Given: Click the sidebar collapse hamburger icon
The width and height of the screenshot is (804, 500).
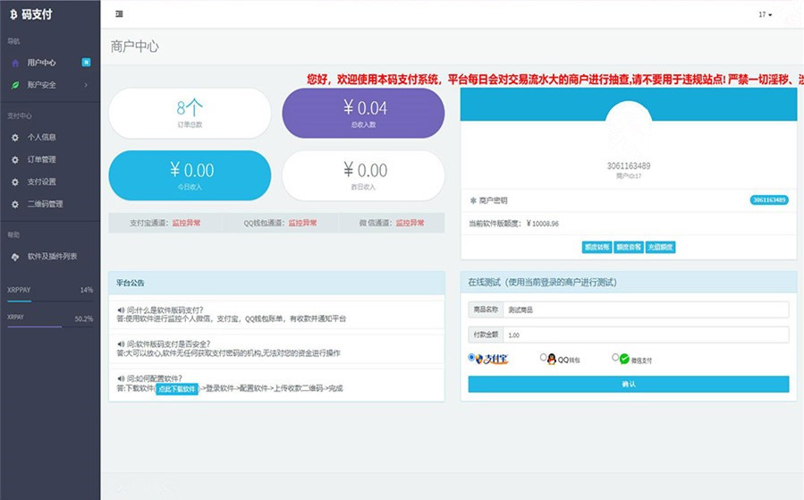Looking at the screenshot, I should [120, 15].
